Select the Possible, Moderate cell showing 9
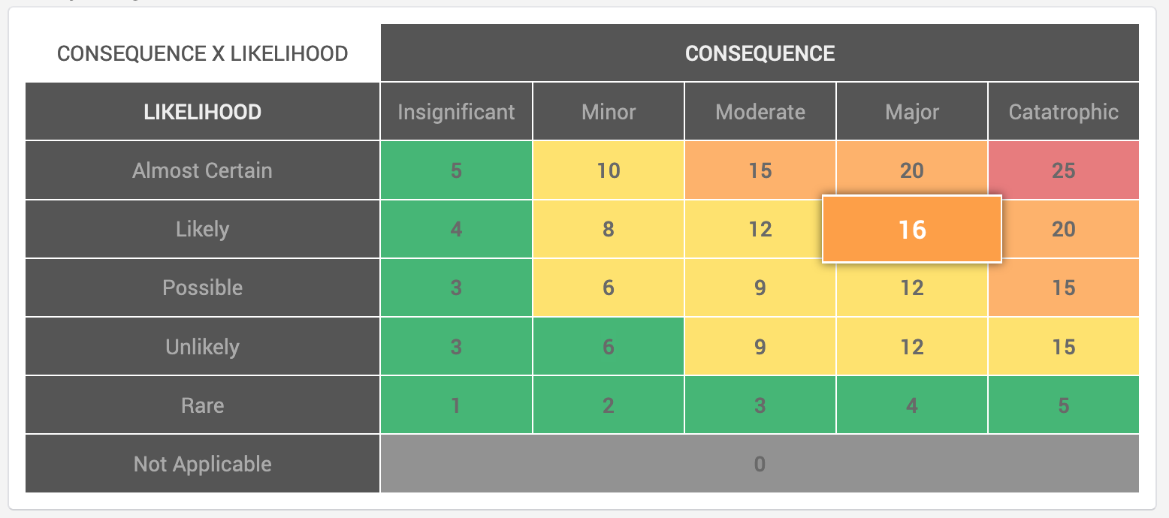The height and width of the screenshot is (518, 1169). point(760,288)
